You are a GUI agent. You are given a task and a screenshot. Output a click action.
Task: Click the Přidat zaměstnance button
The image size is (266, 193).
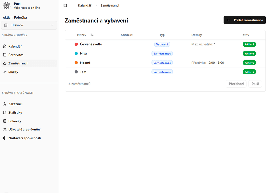(x=244, y=20)
